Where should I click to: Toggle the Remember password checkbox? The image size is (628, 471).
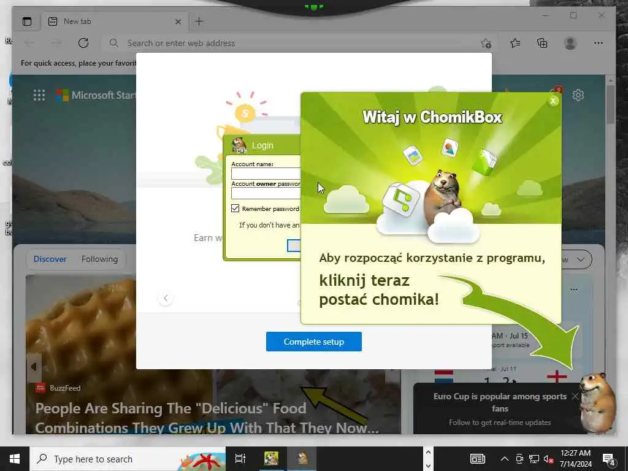(235, 209)
